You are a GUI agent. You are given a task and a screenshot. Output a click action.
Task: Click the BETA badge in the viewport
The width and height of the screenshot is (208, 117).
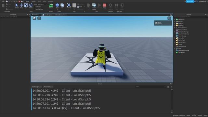(163, 23)
